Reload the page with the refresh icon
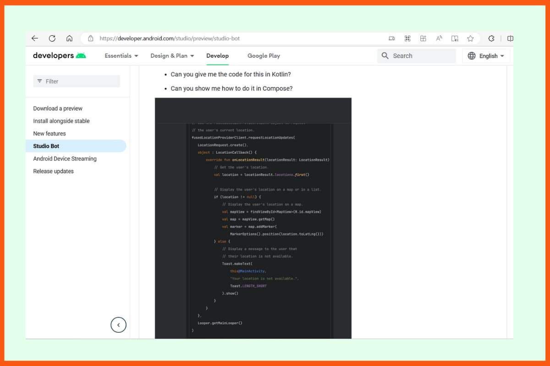The width and height of the screenshot is (550, 366). point(52,38)
